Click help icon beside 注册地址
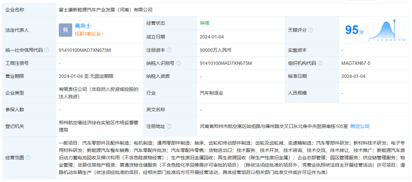 point(169,126)
